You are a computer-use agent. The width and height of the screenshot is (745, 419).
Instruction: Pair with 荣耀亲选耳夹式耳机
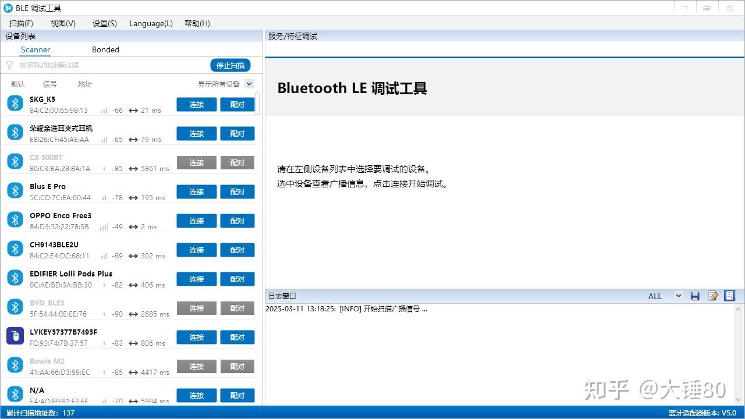coord(237,133)
